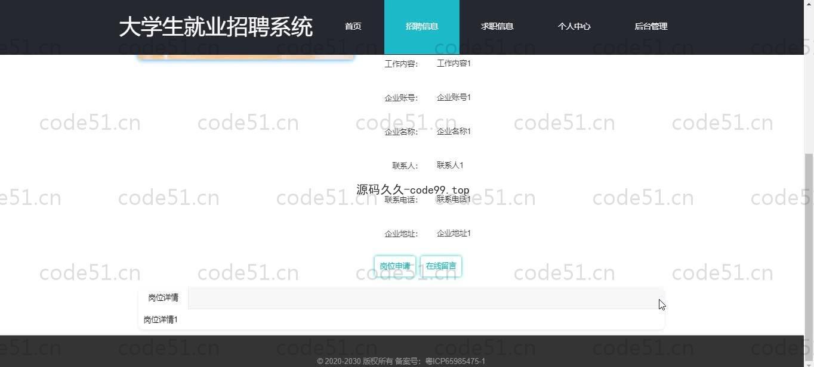Click the 企业账号1 value text
The width and height of the screenshot is (814, 367).
click(454, 97)
